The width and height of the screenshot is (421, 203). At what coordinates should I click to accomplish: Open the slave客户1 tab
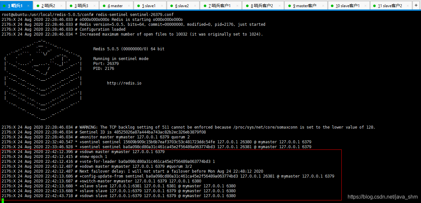[x=349, y=6]
